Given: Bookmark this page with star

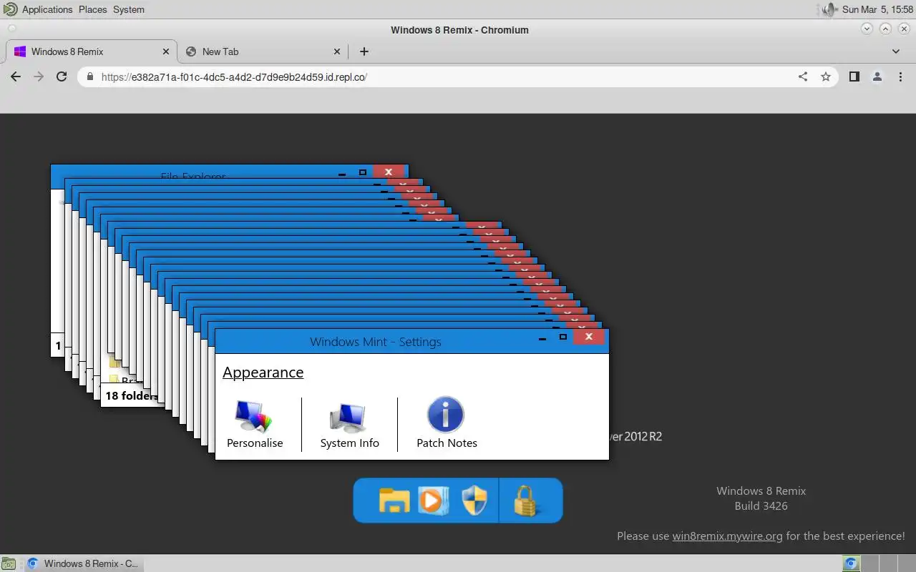Looking at the screenshot, I should coord(826,77).
